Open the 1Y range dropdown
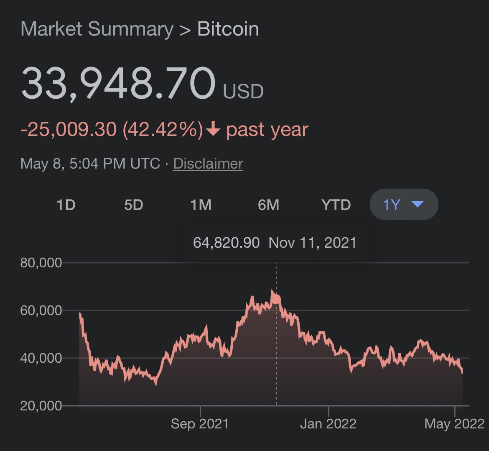 tap(404, 205)
